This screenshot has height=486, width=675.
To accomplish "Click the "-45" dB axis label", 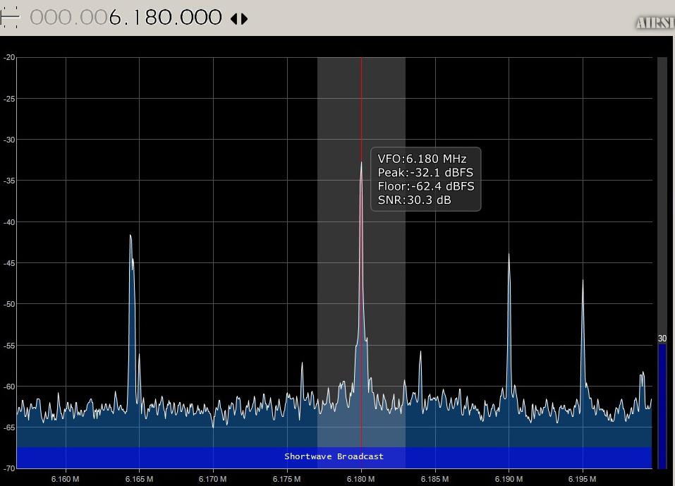I will (x=9, y=263).
